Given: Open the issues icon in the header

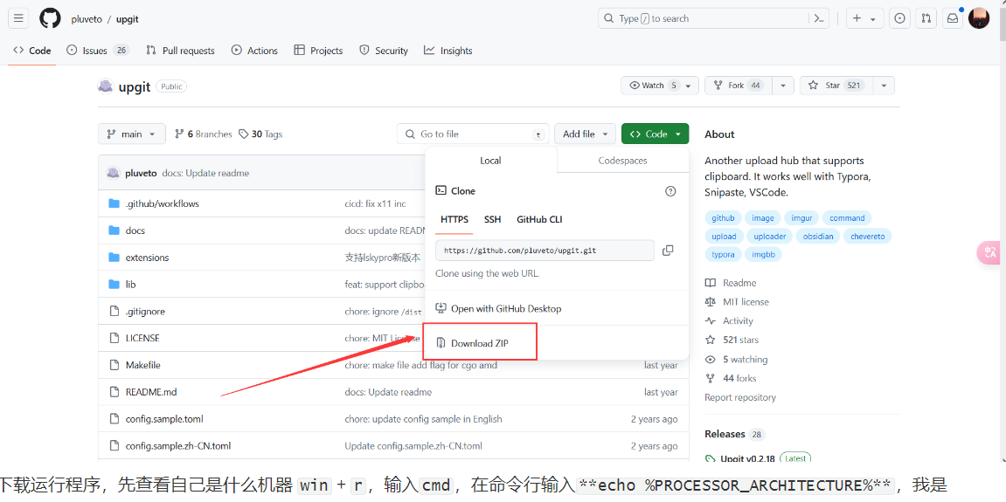Looking at the screenshot, I should [x=900, y=18].
